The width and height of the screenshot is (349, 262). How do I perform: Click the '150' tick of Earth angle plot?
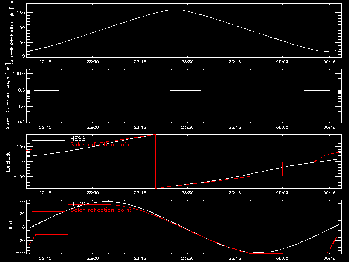point(21,13)
